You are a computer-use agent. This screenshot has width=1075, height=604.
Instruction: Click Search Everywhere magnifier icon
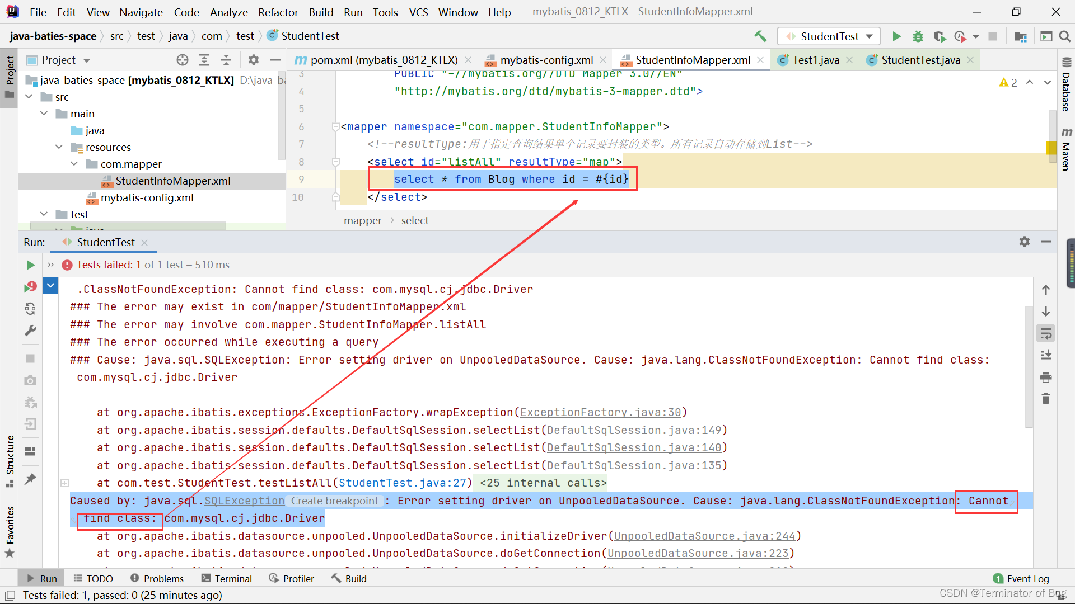click(x=1065, y=36)
